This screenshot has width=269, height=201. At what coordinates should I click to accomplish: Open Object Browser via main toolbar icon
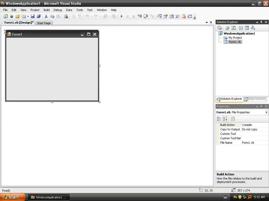pyautogui.click(x=172, y=16)
